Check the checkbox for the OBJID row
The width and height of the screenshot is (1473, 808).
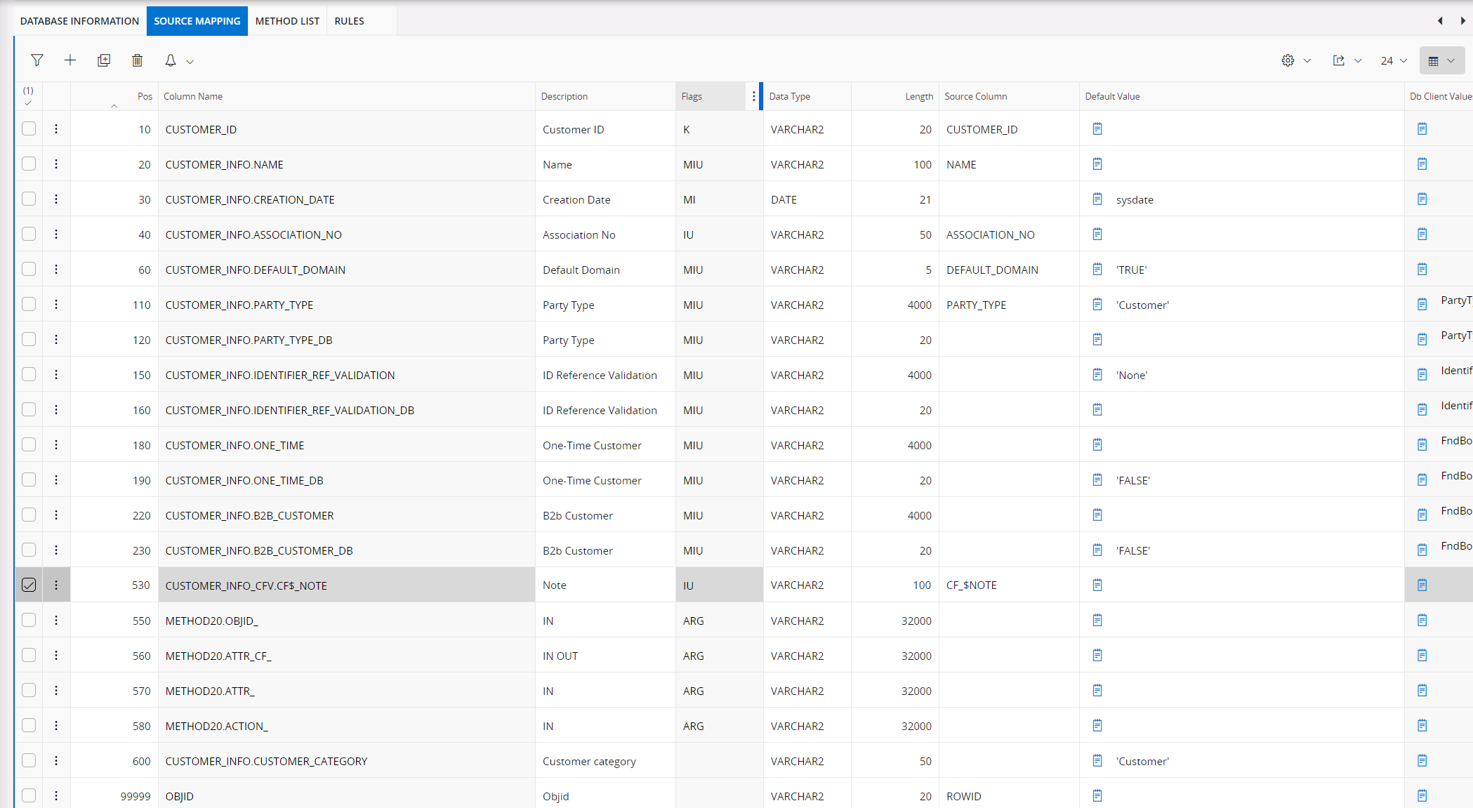28,795
